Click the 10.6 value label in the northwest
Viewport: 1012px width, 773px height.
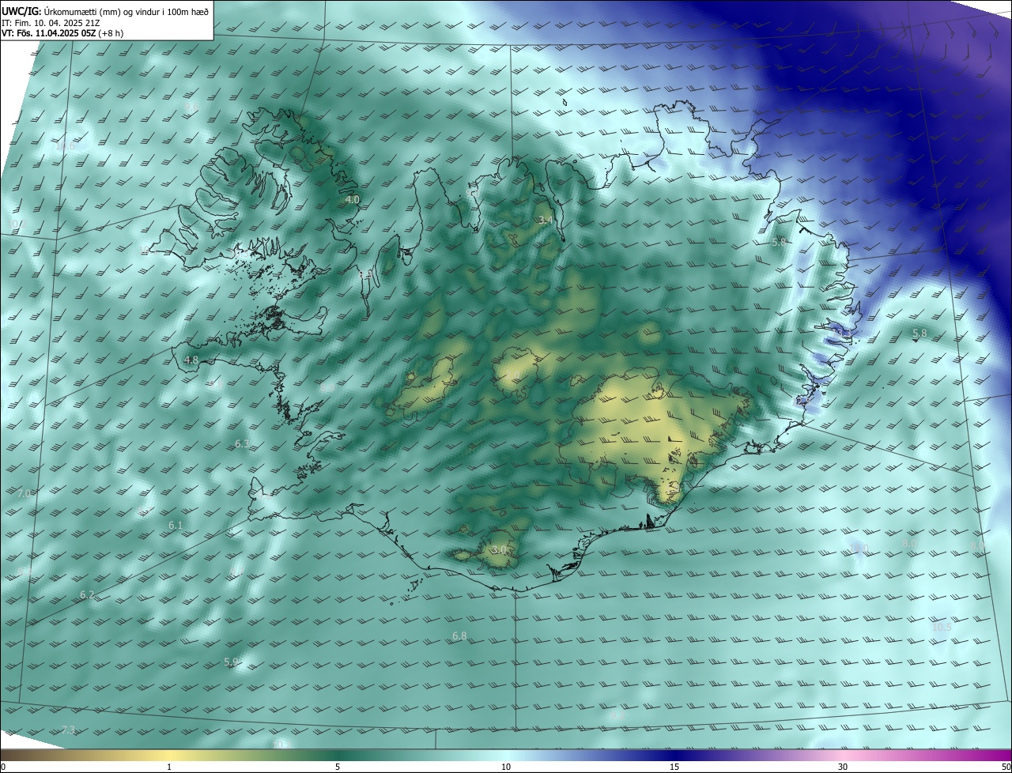pyautogui.click(x=66, y=145)
